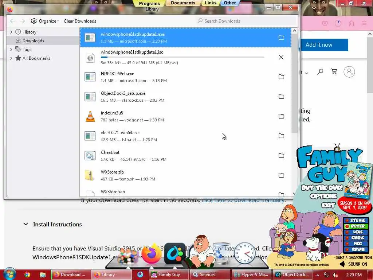Click the Recycle Bin icon in dock
Image resolution: width=373 pixels, height=280 pixels.
point(222,253)
